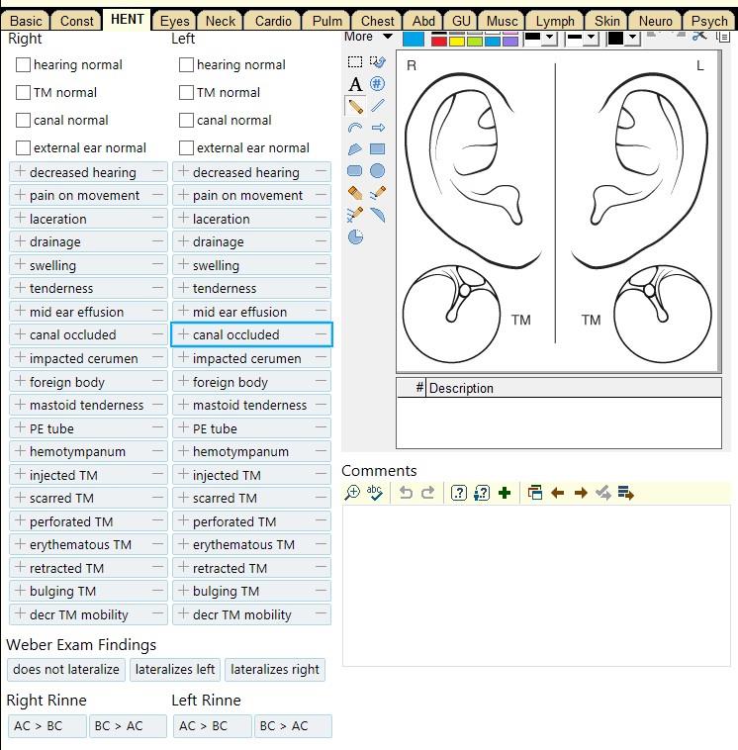The height and width of the screenshot is (750, 738).
Task: Select the rectangular marquee selection tool
Action: [355, 62]
